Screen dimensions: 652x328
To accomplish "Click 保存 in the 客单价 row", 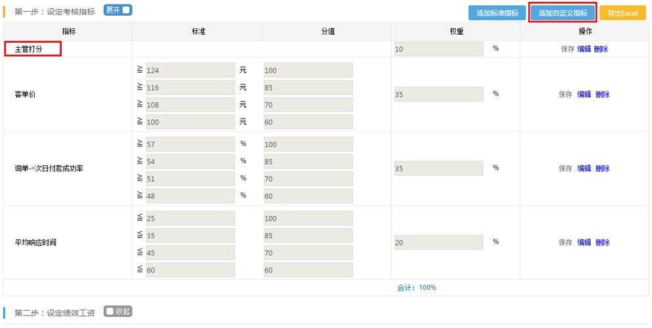I will point(565,94).
